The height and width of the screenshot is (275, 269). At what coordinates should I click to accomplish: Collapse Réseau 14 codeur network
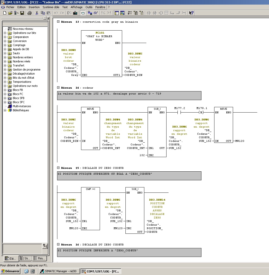click(58, 88)
